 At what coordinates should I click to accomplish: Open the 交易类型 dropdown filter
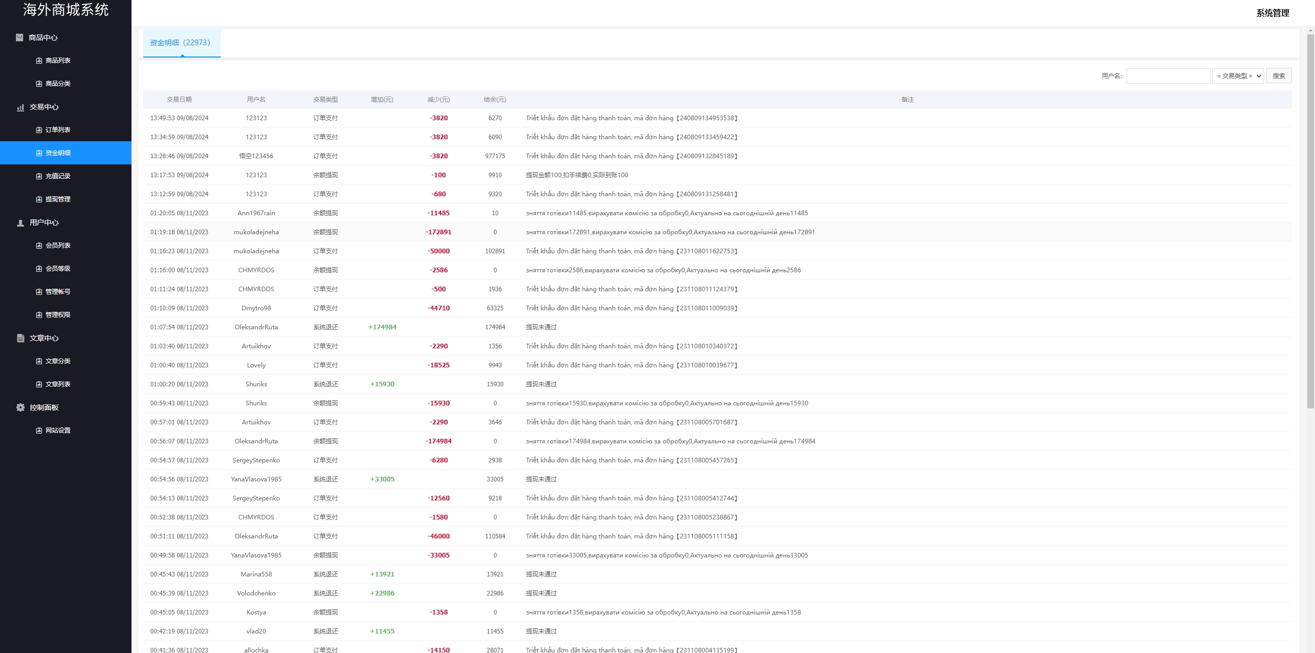[x=1238, y=76]
